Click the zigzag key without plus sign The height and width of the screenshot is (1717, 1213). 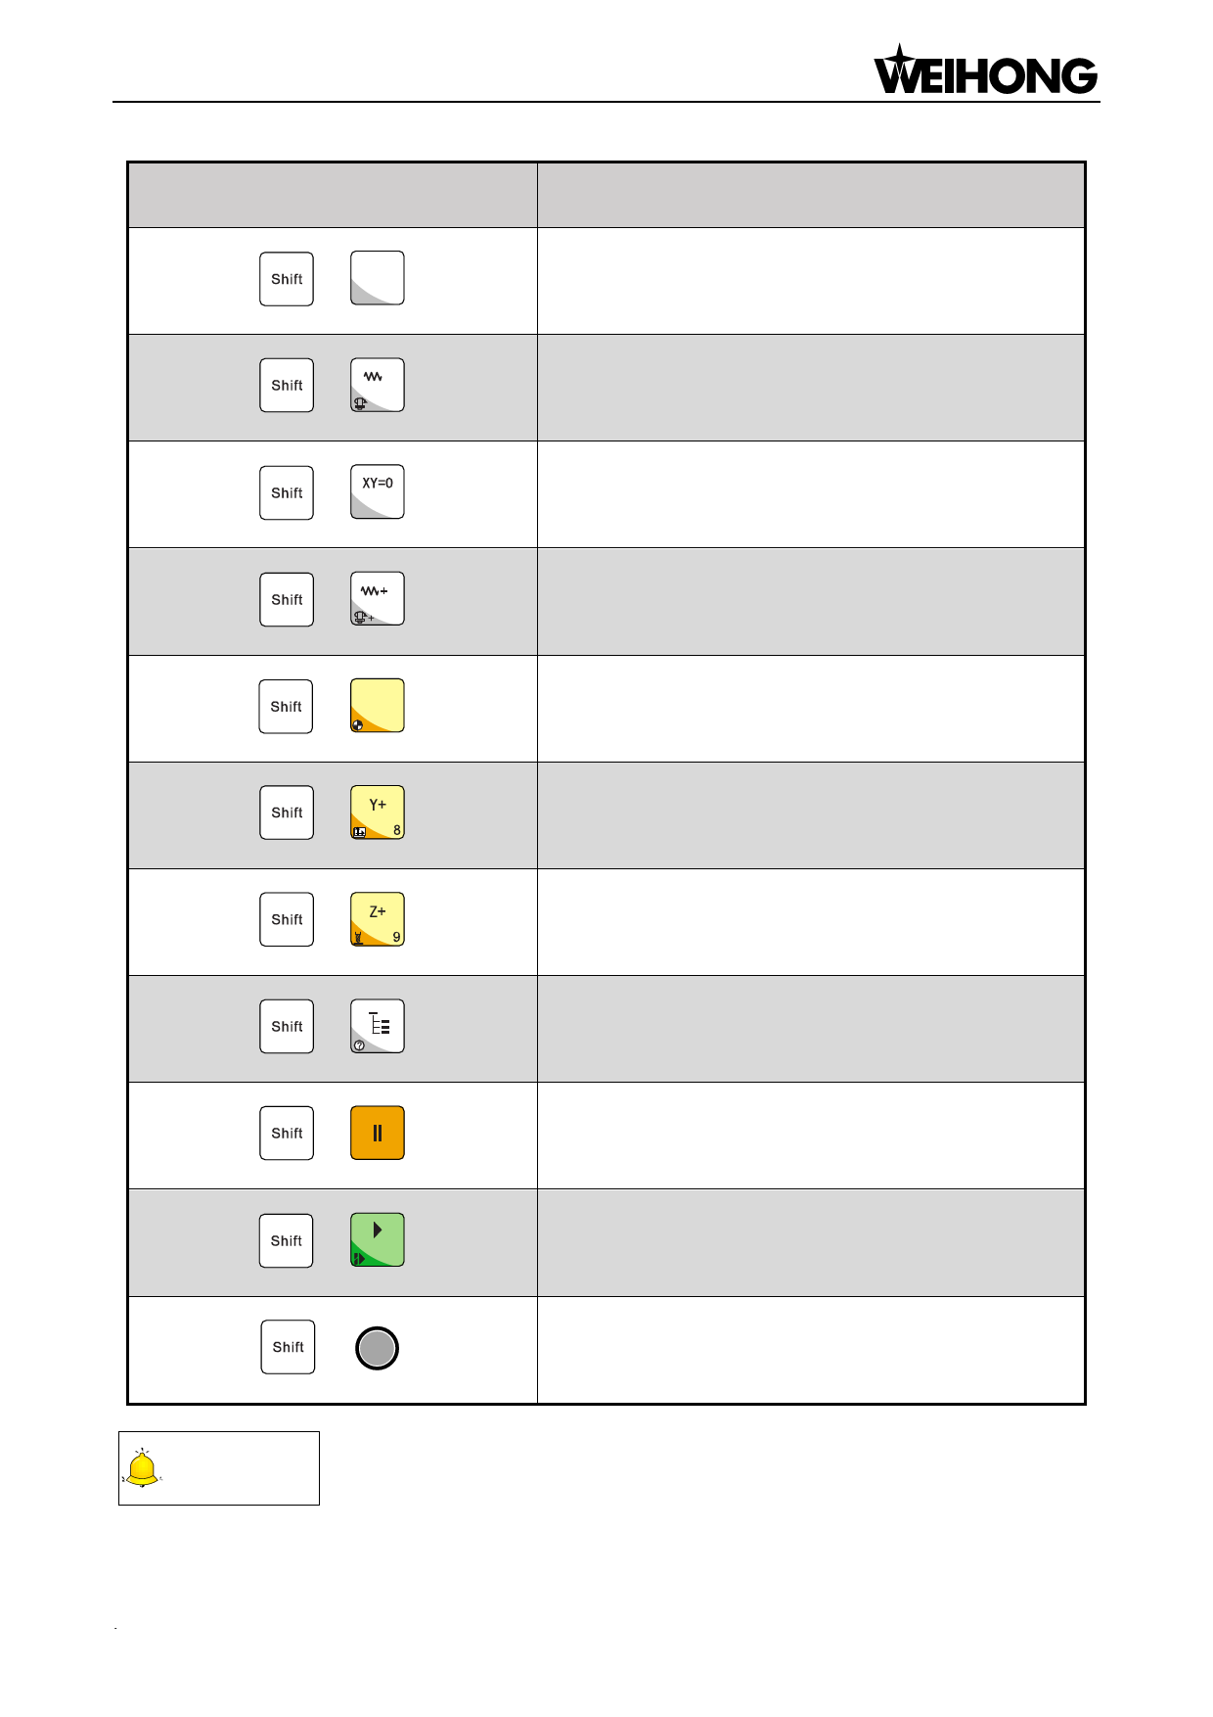(x=377, y=385)
